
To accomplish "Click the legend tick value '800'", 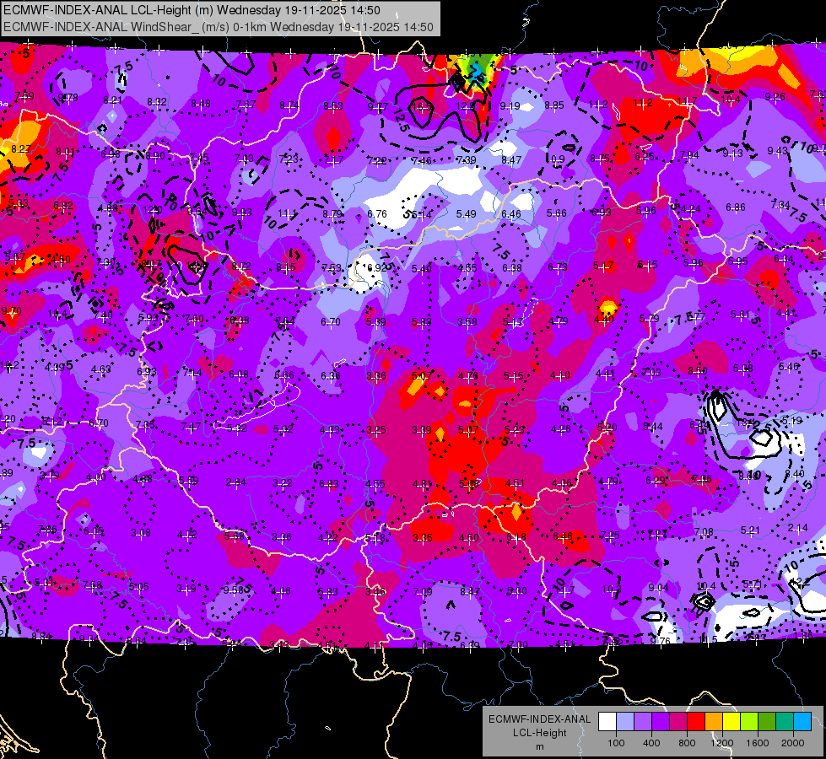I will click(687, 743).
